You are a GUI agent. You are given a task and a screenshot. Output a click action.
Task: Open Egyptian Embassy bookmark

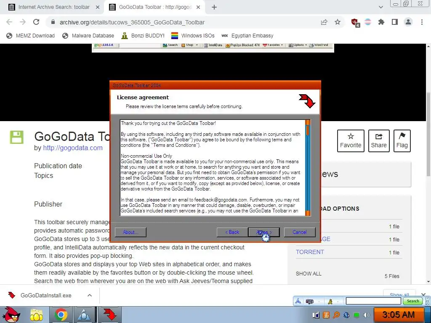pyautogui.click(x=247, y=36)
